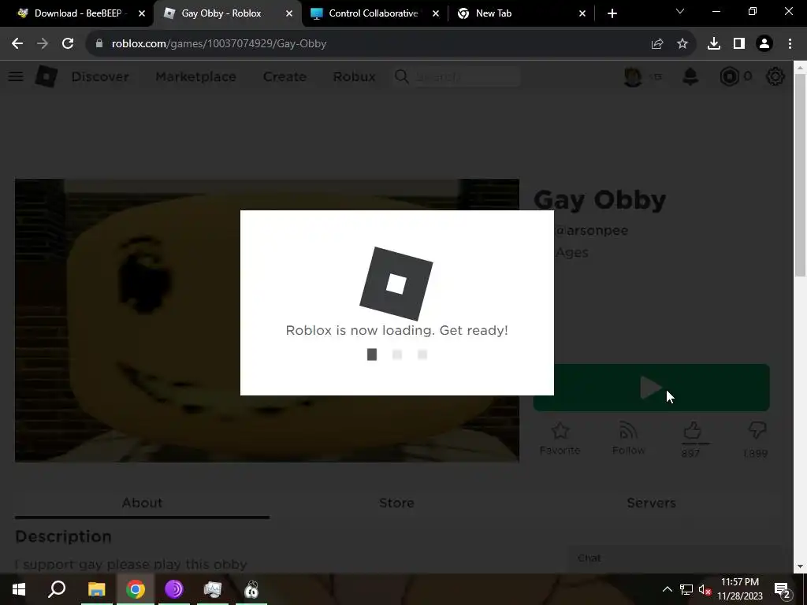Open the Chat panel bar

pyautogui.click(x=674, y=559)
